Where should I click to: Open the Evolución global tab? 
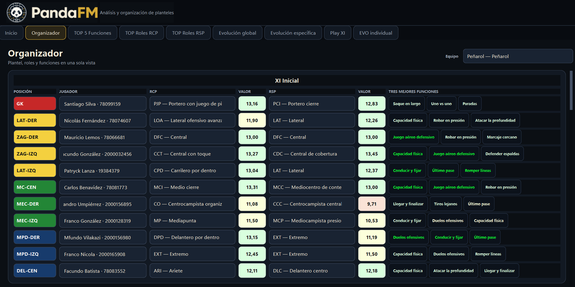pyautogui.click(x=237, y=33)
